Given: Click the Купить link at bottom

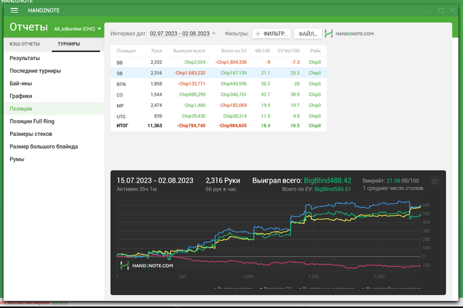Looking at the screenshot, I should 60,303.
